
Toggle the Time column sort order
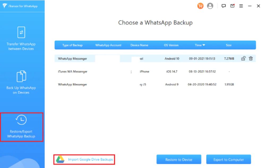[x=200, y=45]
